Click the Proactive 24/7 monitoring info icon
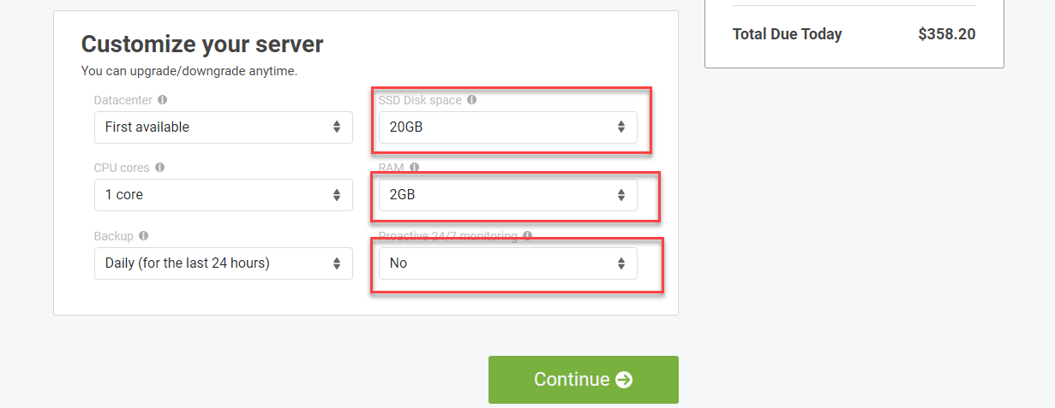This screenshot has width=1055, height=408. coord(527,235)
